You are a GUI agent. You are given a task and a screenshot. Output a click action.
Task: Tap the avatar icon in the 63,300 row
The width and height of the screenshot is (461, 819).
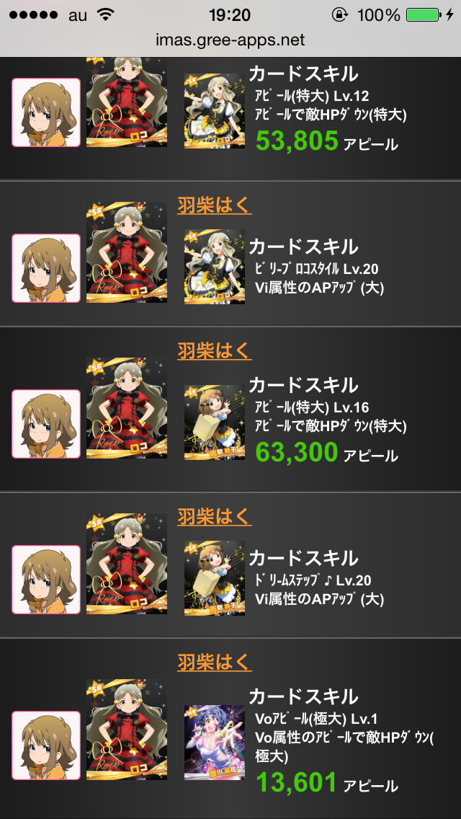click(x=46, y=424)
